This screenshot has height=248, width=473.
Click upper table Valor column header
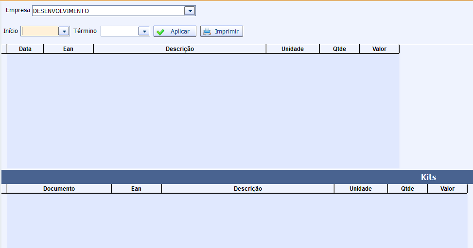tap(379, 49)
